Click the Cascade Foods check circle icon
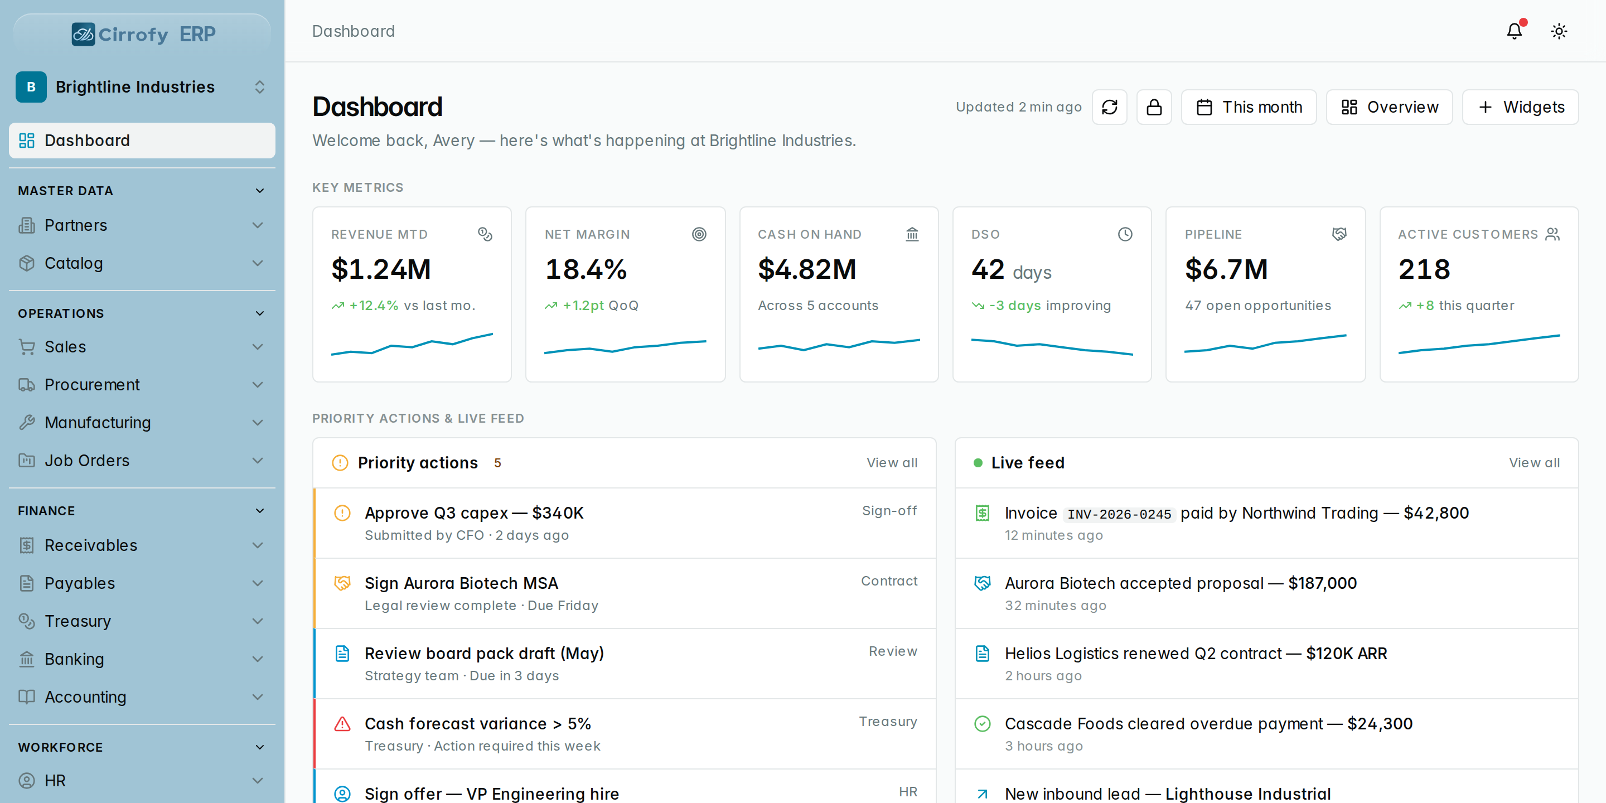This screenshot has width=1606, height=803. pos(983,724)
